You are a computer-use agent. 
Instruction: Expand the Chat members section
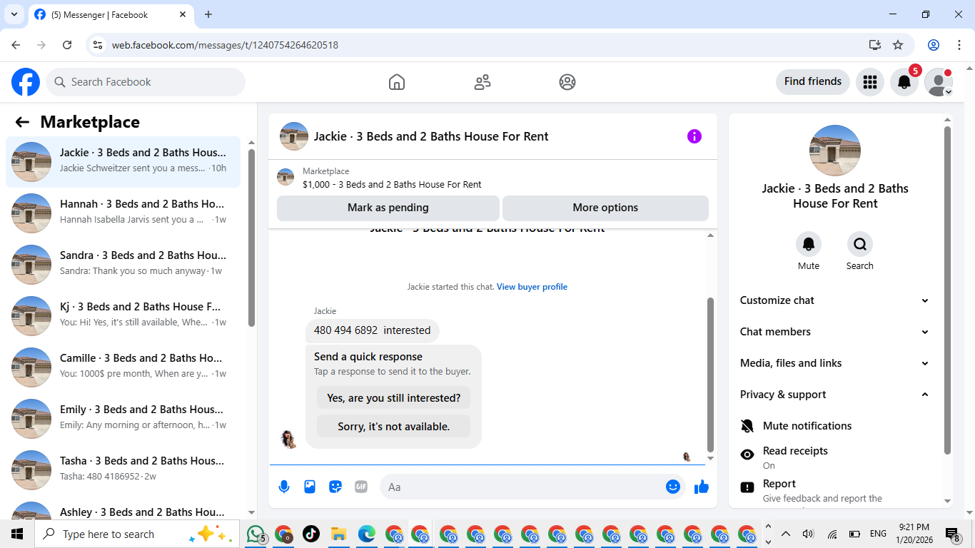[x=835, y=332]
